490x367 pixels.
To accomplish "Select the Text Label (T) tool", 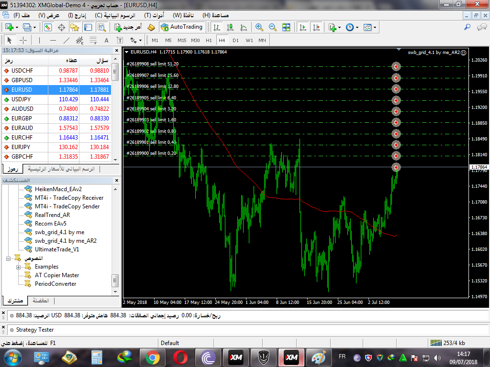I will 120,40.
